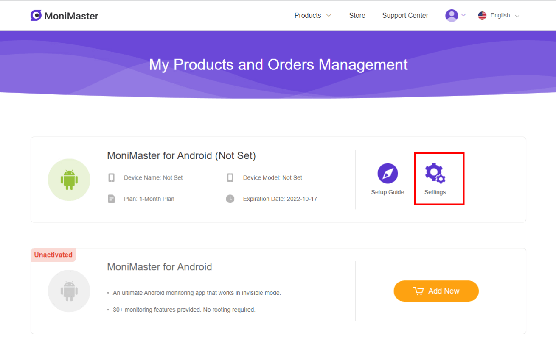Image resolution: width=556 pixels, height=349 pixels.
Task: Click the grey unactivated Android icon
Action: coord(69,291)
